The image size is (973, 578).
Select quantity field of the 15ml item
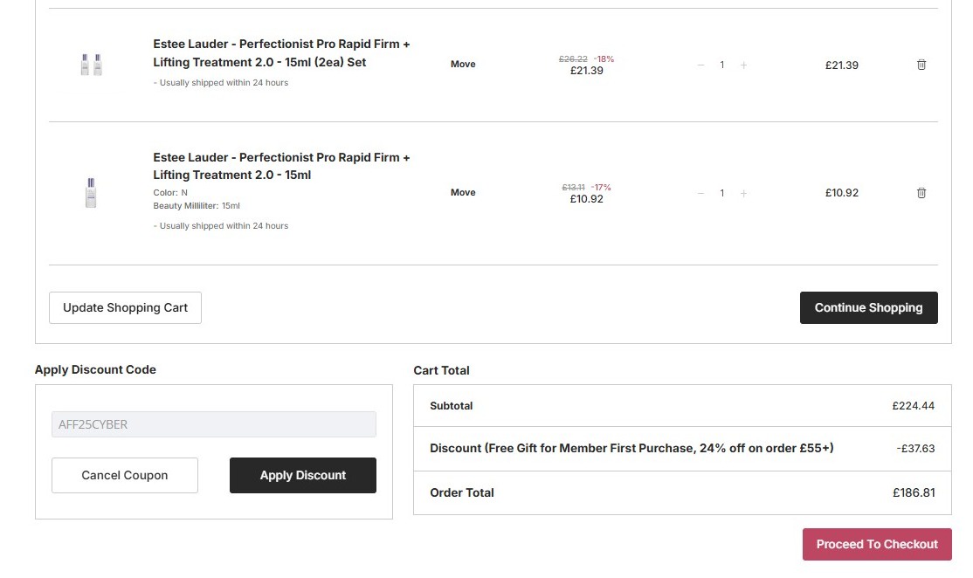tap(722, 193)
